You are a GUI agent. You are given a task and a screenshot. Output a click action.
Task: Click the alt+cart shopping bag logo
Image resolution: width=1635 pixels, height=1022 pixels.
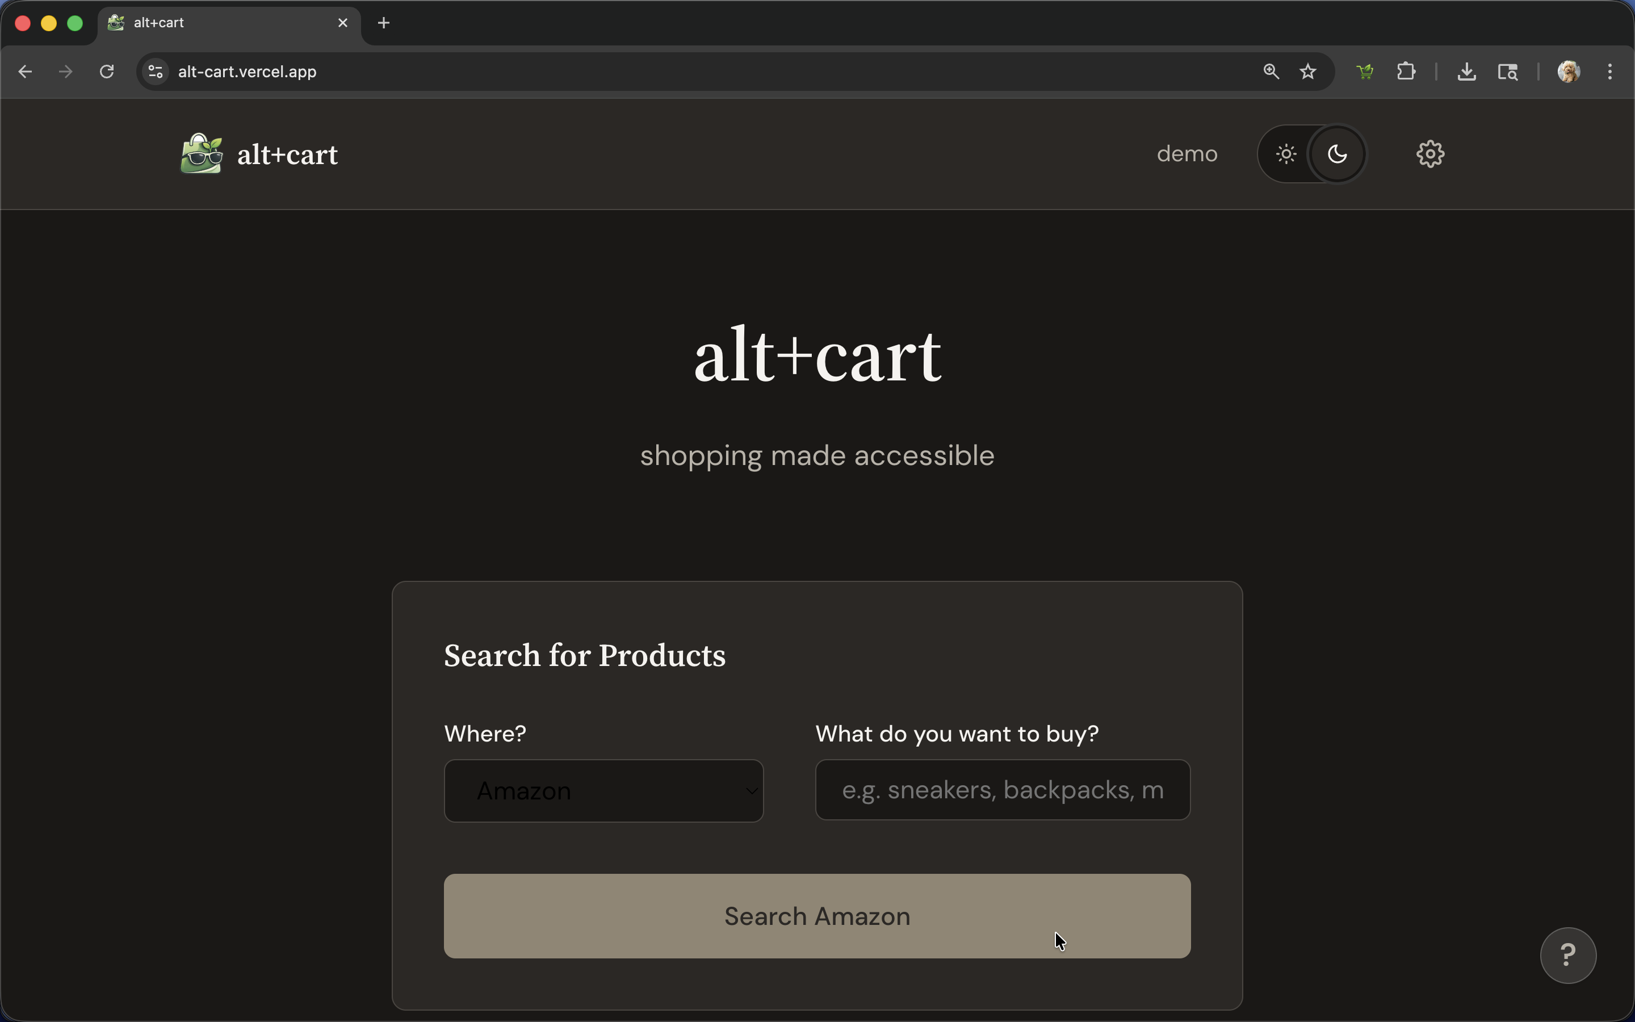(x=202, y=154)
